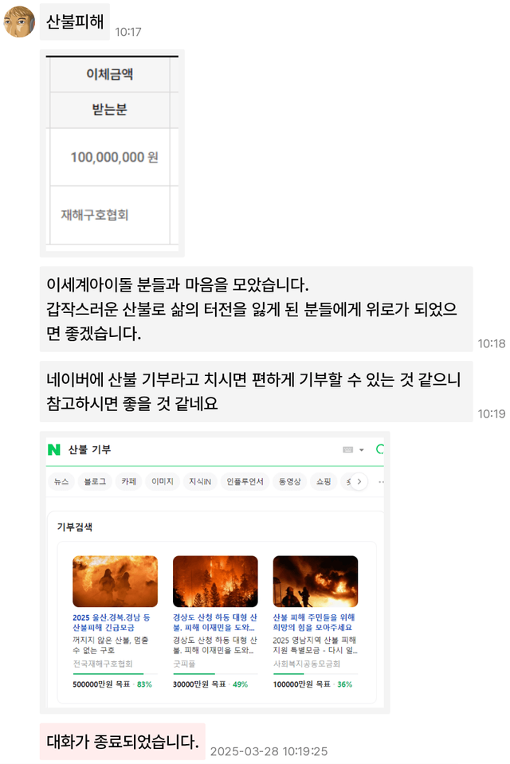Open the firefighters wildfire donation thumbnail

115,582
